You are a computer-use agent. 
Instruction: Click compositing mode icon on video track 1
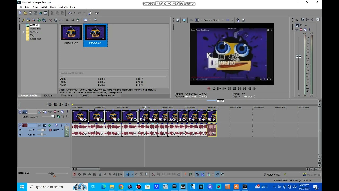click(x=59, y=116)
